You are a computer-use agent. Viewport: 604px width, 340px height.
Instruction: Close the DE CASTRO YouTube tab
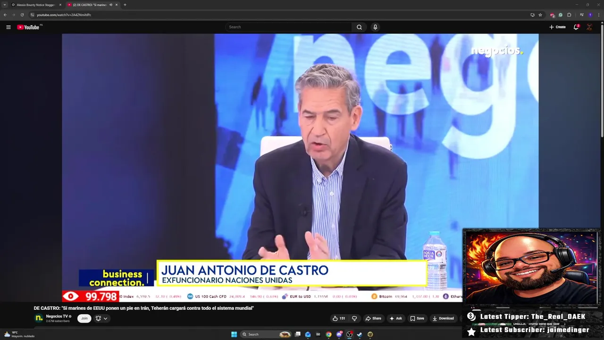point(117,5)
